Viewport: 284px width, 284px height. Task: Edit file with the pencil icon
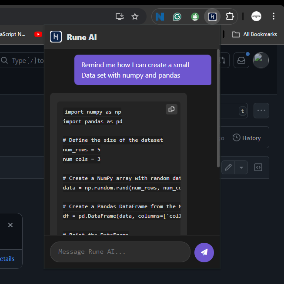pos(228,167)
